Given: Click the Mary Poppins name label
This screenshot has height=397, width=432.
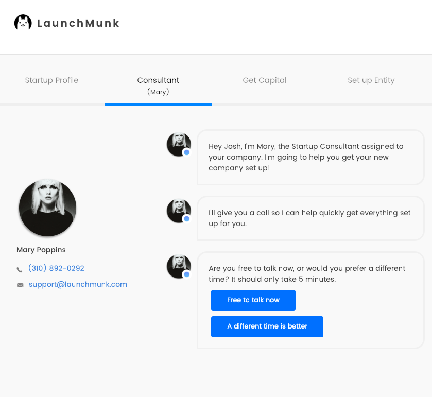Looking at the screenshot, I should [41, 250].
